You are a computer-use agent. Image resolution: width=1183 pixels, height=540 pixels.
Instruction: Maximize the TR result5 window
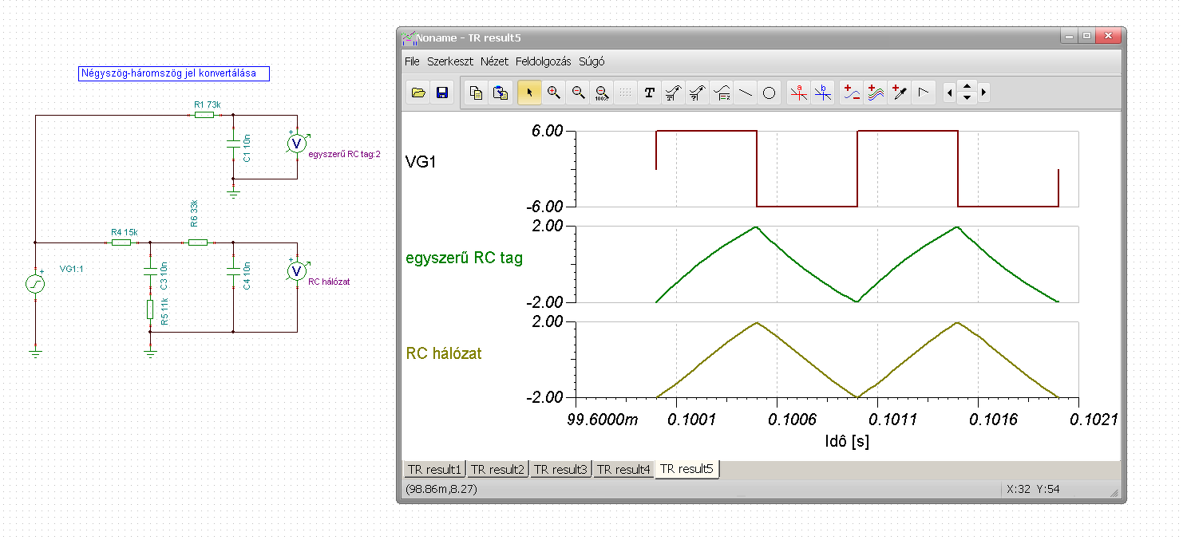tap(1086, 36)
